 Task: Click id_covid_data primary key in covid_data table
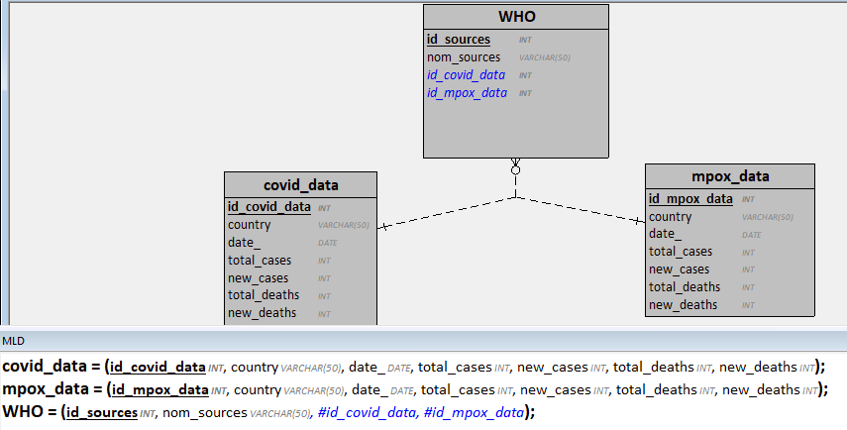point(269,207)
